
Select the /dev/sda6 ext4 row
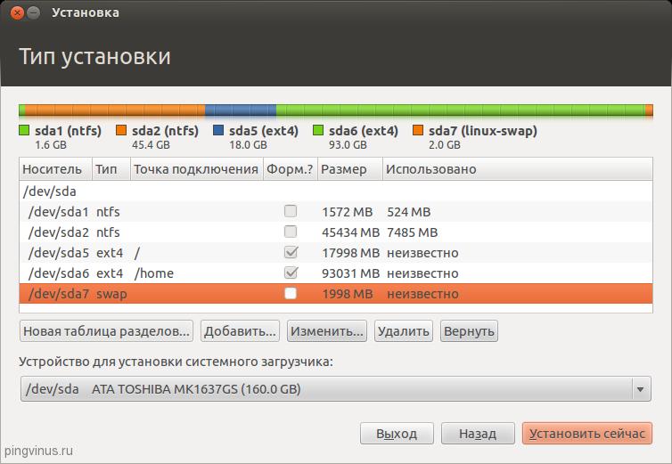tap(336, 273)
